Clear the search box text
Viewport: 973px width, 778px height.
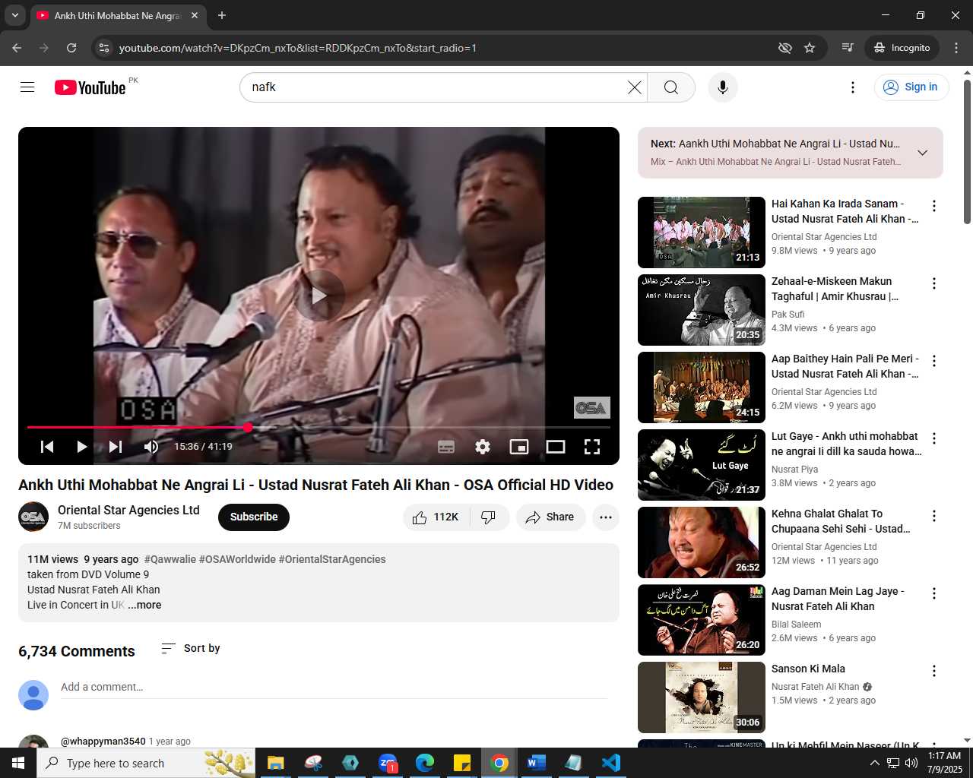pos(634,87)
